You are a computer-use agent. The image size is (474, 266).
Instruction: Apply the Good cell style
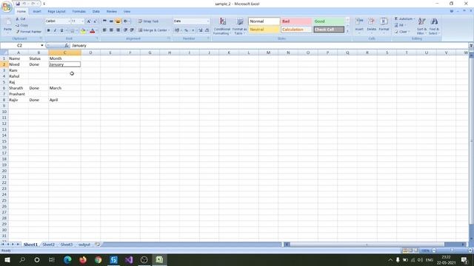click(329, 21)
